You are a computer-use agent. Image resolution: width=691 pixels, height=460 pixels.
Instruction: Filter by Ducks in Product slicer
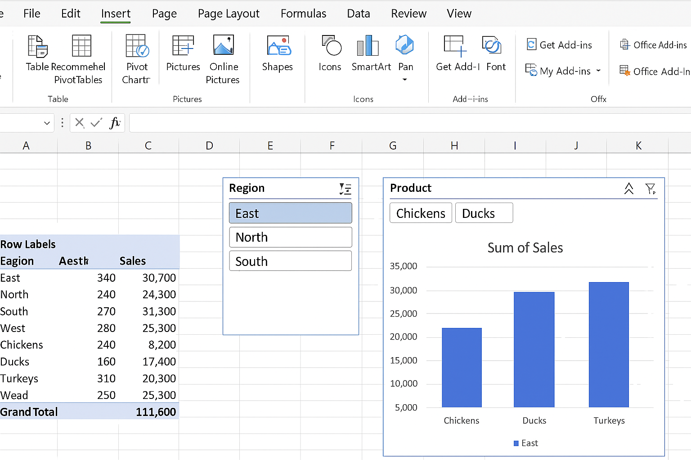pos(484,213)
